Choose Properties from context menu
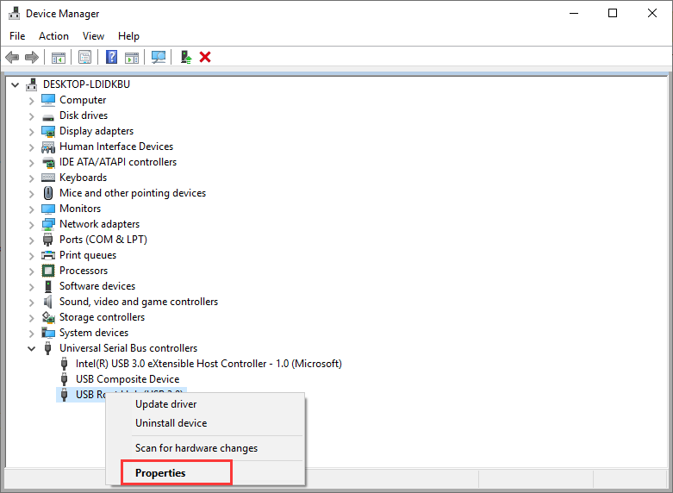This screenshot has height=493, width=673. (205, 473)
